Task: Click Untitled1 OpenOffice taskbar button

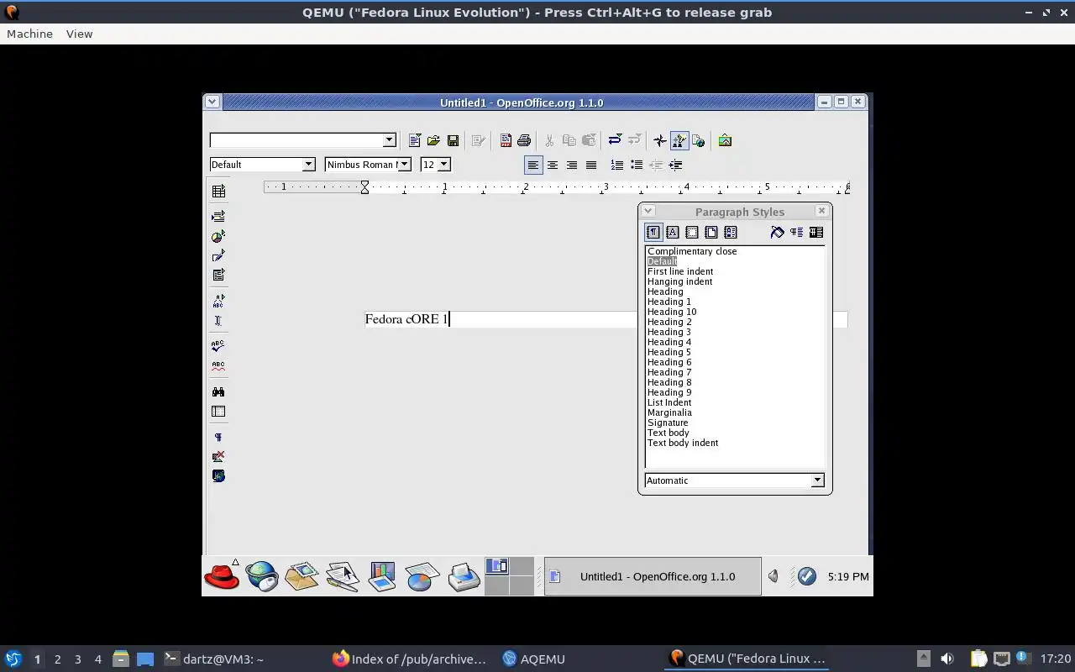Action: (x=653, y=576)
